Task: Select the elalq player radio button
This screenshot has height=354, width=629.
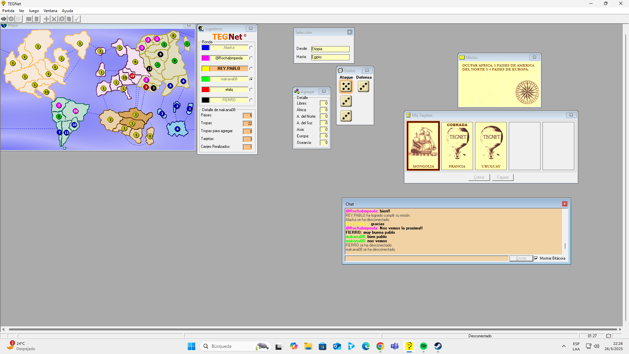Action: coord(251,90)
